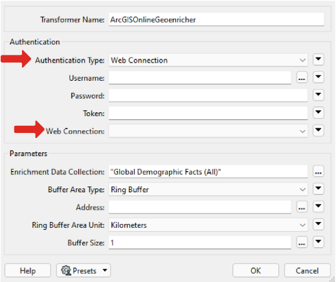Click the Password input field
This screenshot has width=336, height=282.
(208, 96)
